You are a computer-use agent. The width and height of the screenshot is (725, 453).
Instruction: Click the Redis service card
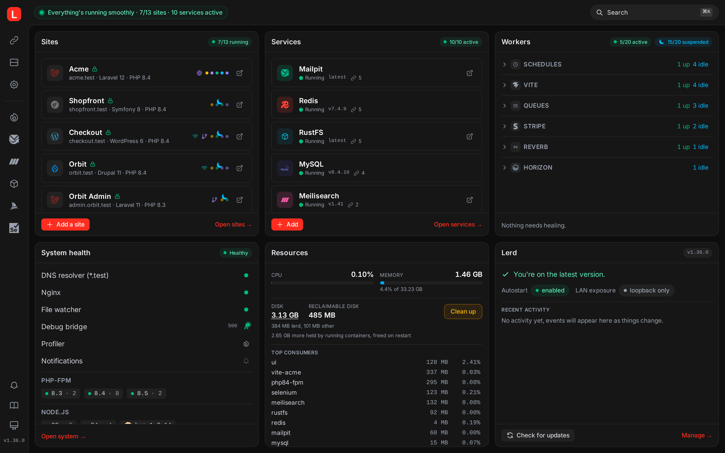click(377, 104)
